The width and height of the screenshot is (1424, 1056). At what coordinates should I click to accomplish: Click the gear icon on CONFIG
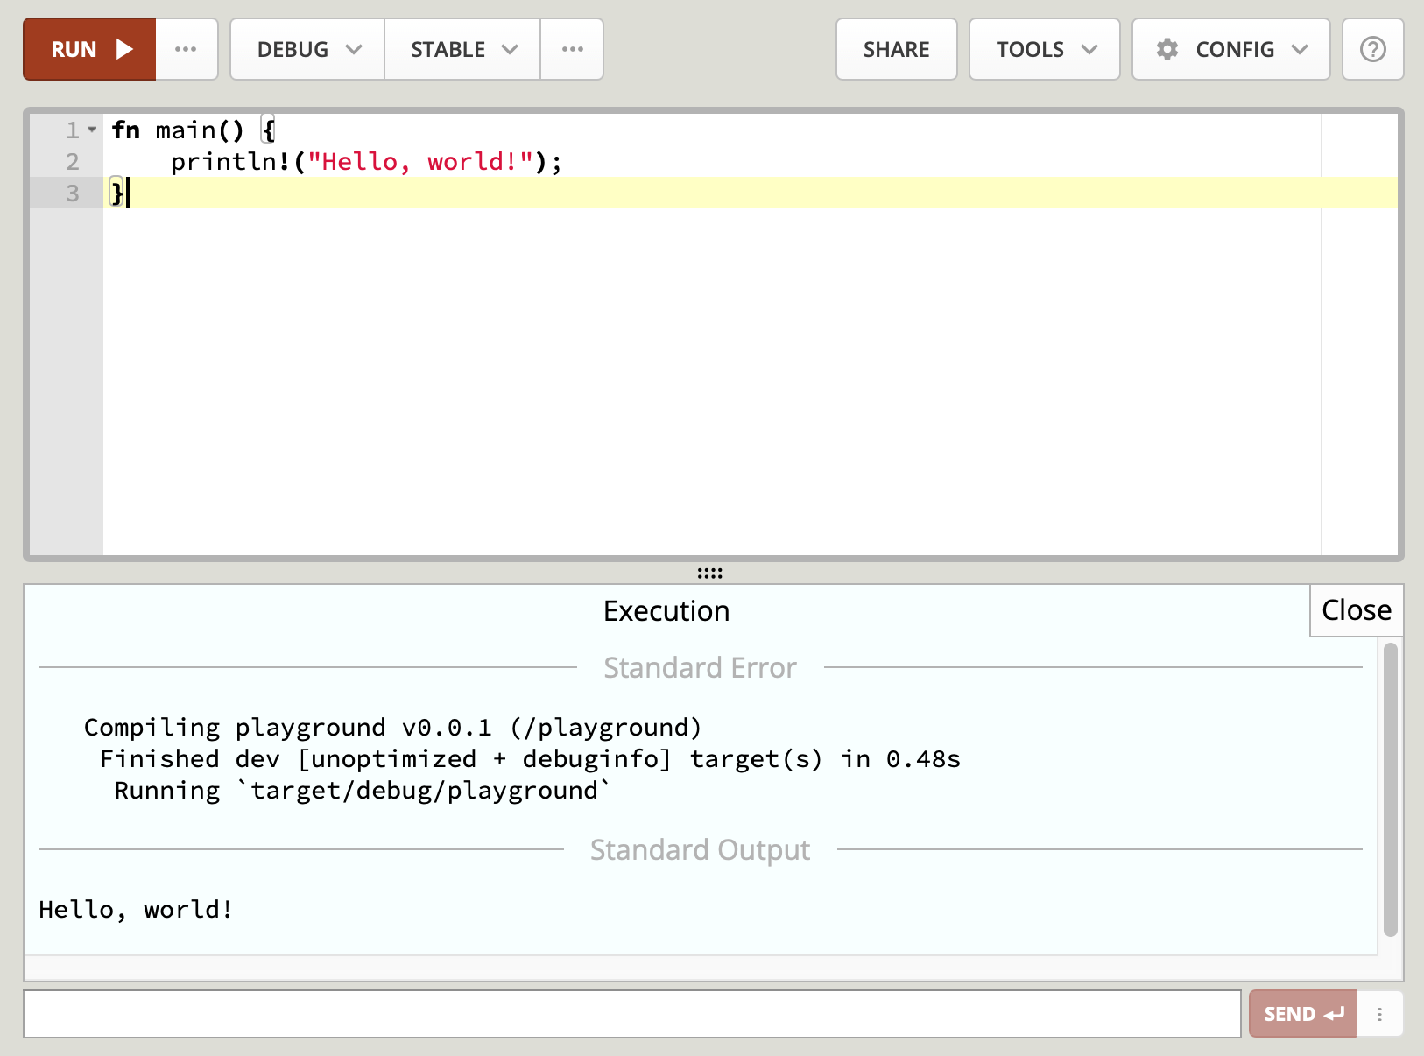click(x=1167, y=49)
